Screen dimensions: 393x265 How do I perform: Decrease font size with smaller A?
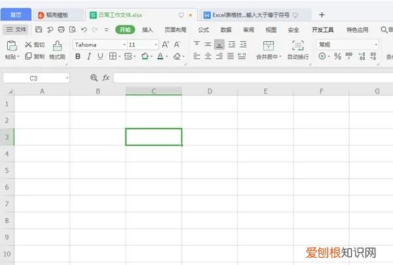point(177,44)
